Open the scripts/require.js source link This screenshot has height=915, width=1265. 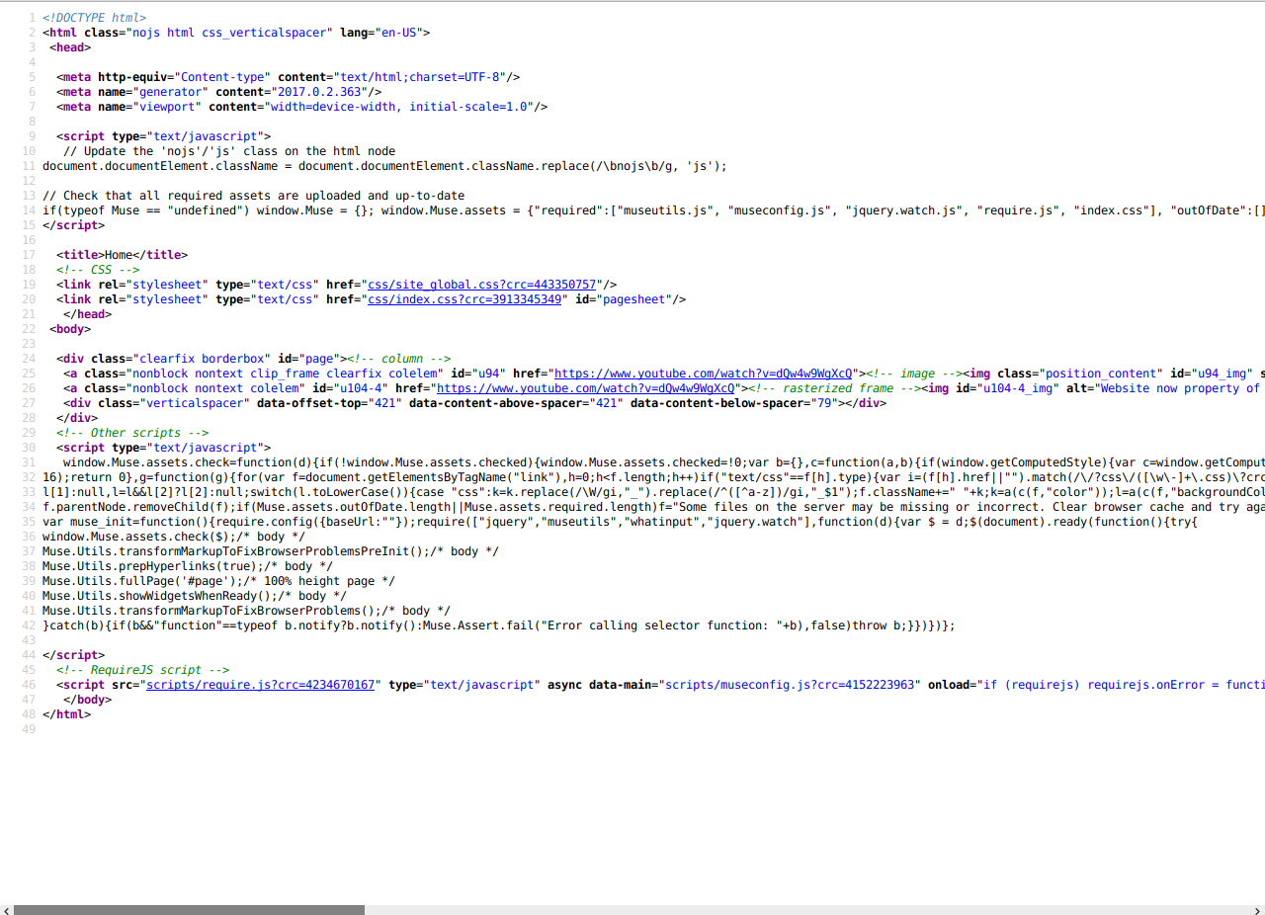(261, 685)
